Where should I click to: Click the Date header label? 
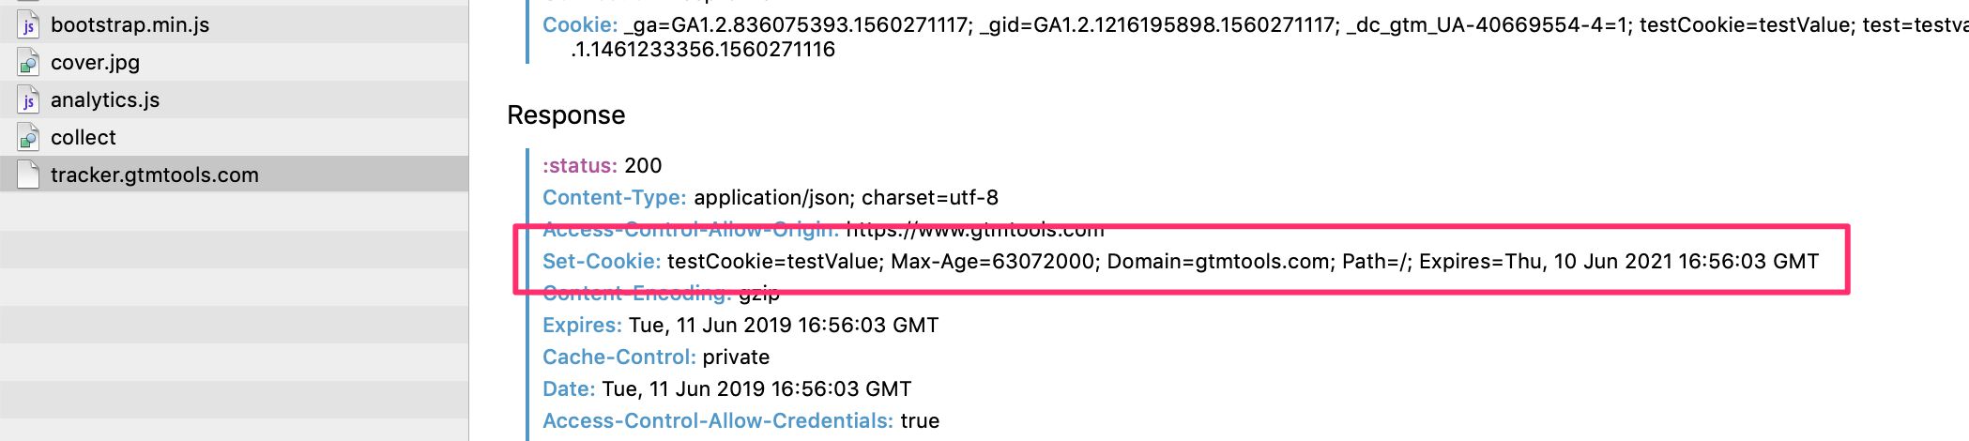click(569, 389)
